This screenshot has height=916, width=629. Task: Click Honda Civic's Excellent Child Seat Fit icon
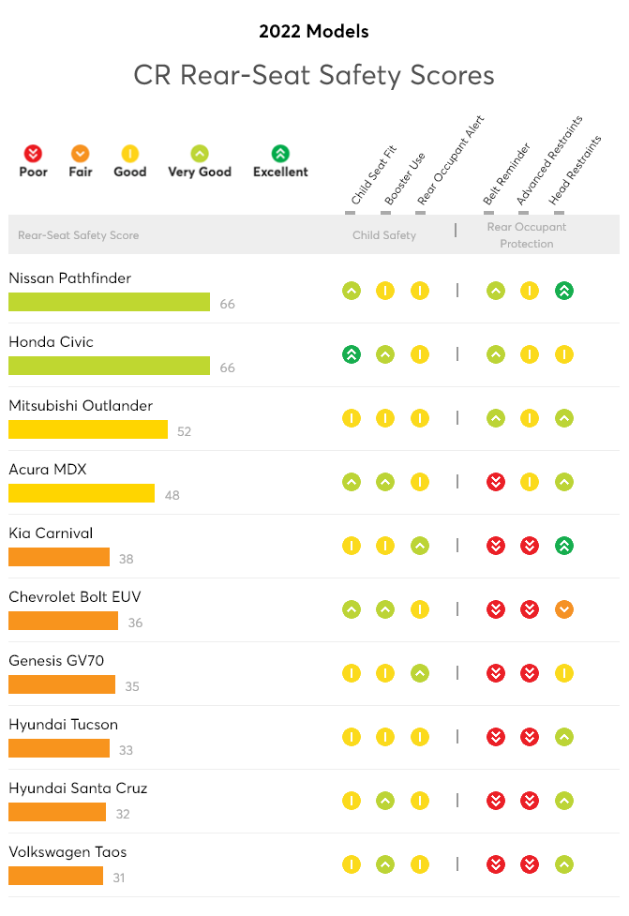pyautogui.click(x=352, y=354)
